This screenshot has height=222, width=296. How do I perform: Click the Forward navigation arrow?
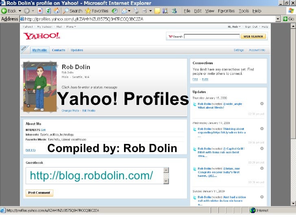tap(27, 11)
